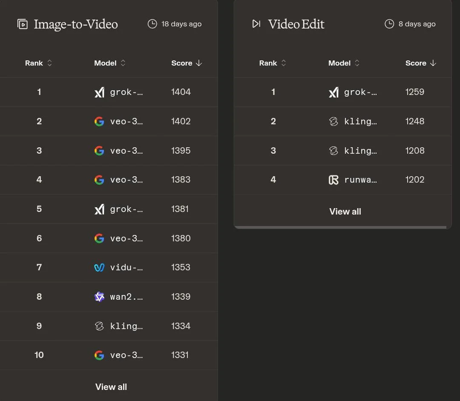
Task: Open veo-3 model scoring 1402
Action: coord(126,121)
